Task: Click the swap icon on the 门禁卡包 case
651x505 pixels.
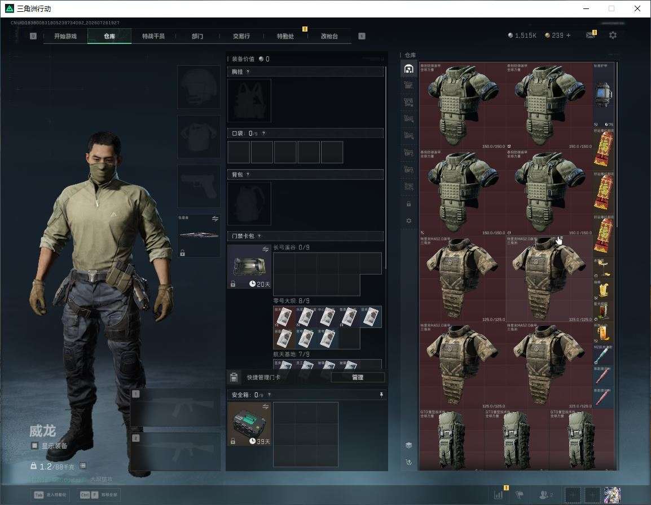Action: pyautogui.click(x=265, y=249)
